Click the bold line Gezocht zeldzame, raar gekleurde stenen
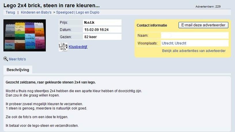 (x=51, y=82)
